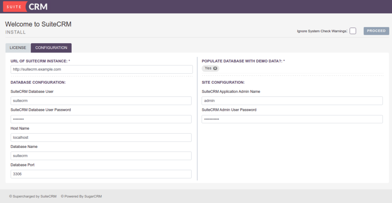The width and height of the screenshot is (392, 203).
Task: Focus the URL of SuiteCRM Instance field
Action: click(101, 70)
